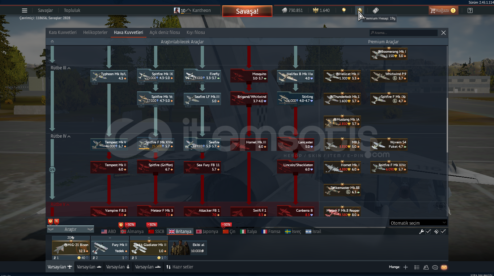Select premium Wyvern S4 pack
The image size is (494, 276).
(389, 144)
